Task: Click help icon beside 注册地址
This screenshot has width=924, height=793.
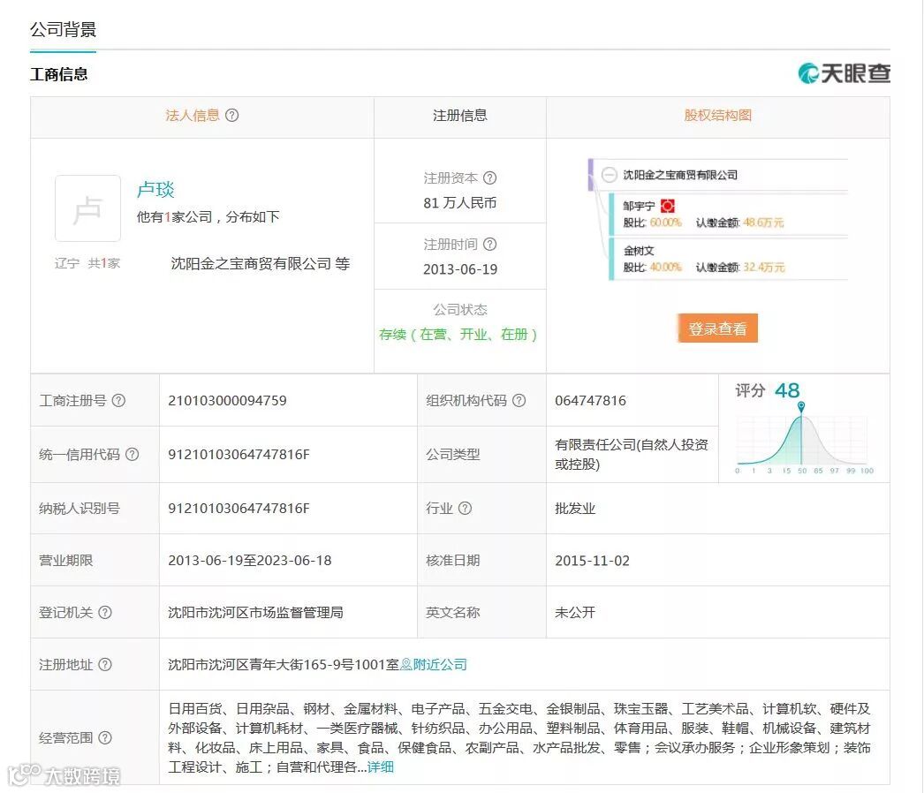Action: pos(105,665)
